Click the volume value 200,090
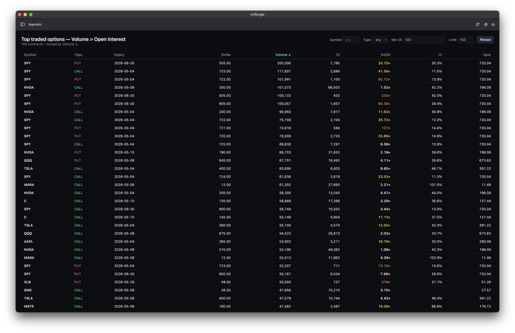This screenshot has width=515, height=333. (284, 63)
